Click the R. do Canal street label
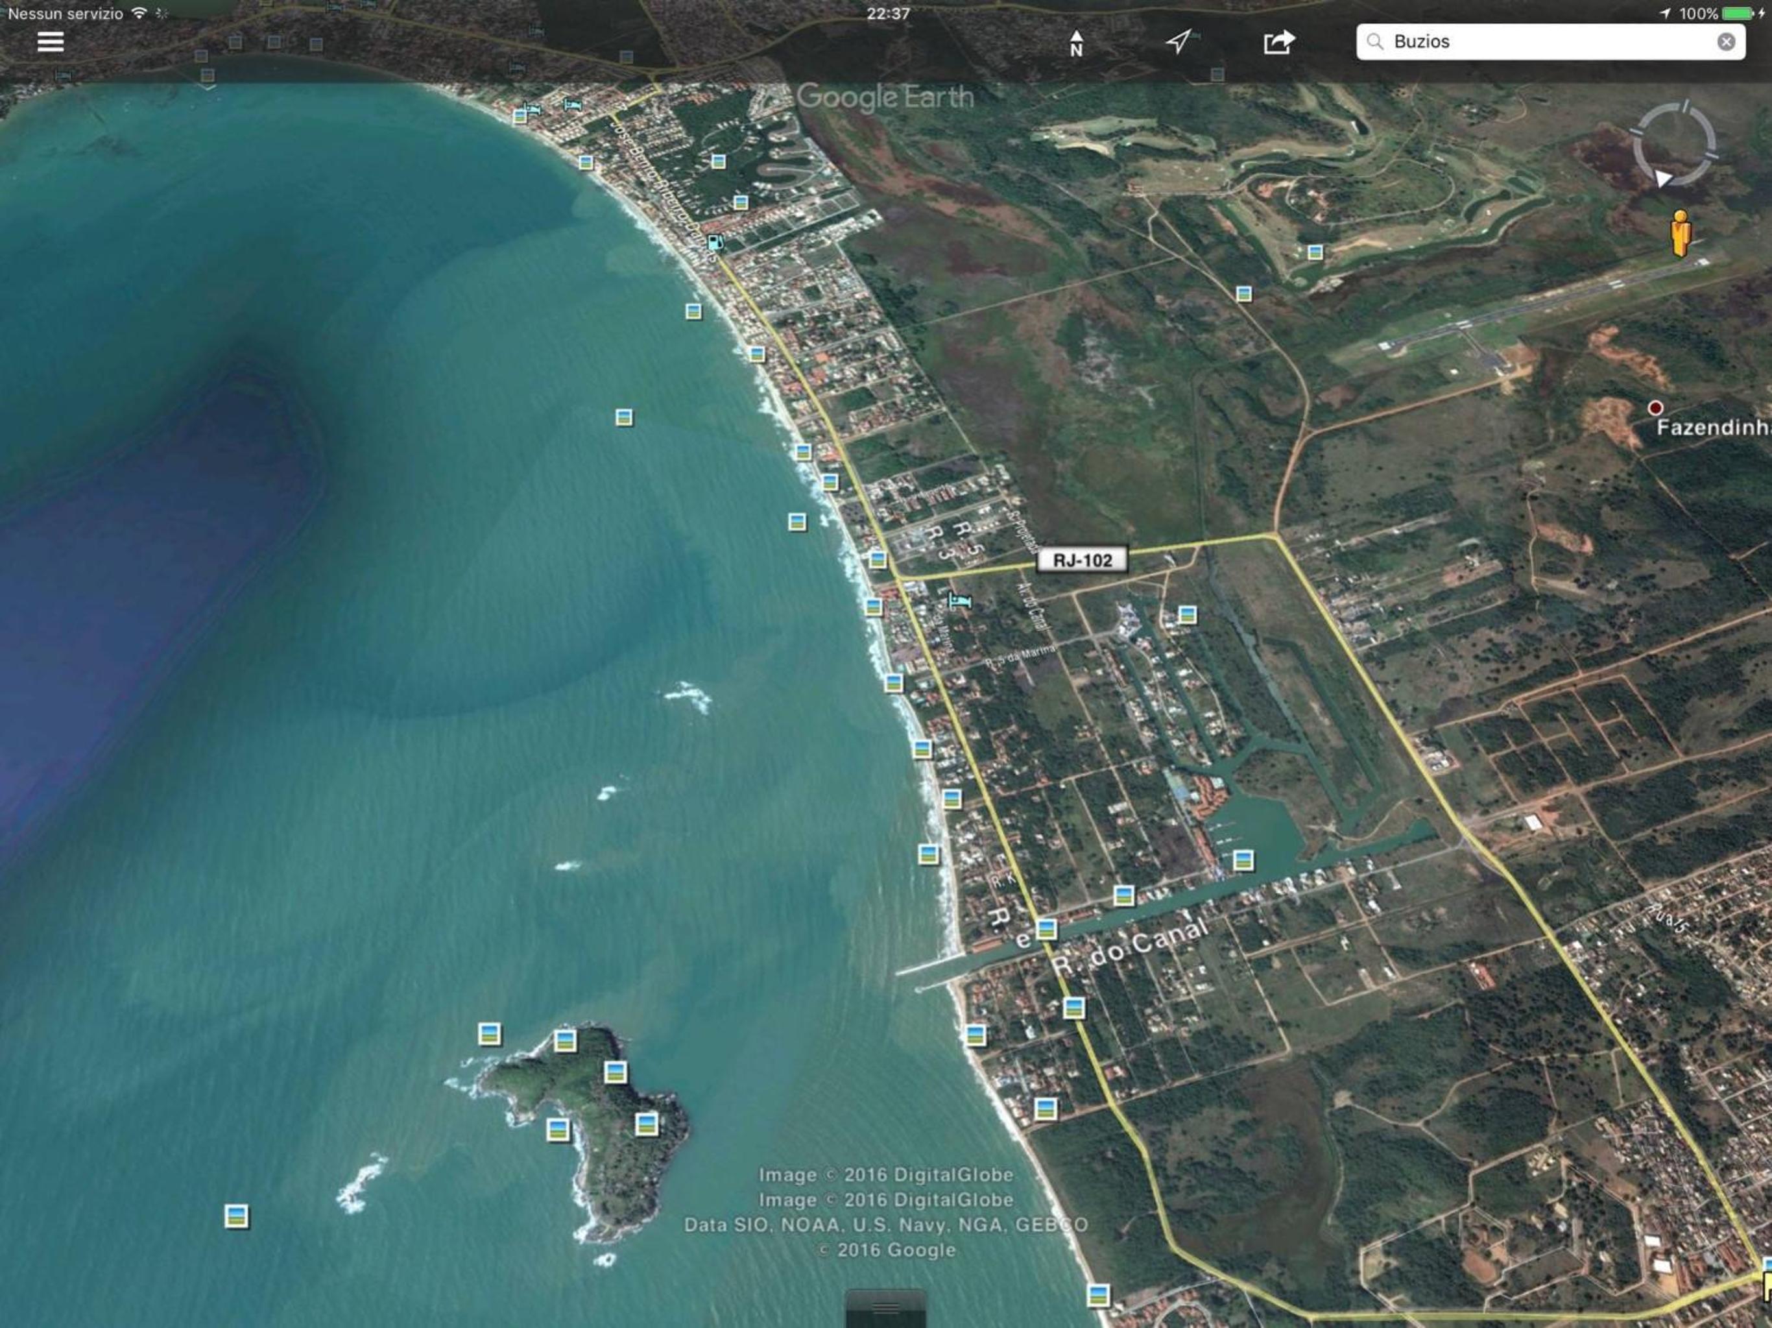This screenshot has width=1772, height=1328. [x=1131, y=946]
